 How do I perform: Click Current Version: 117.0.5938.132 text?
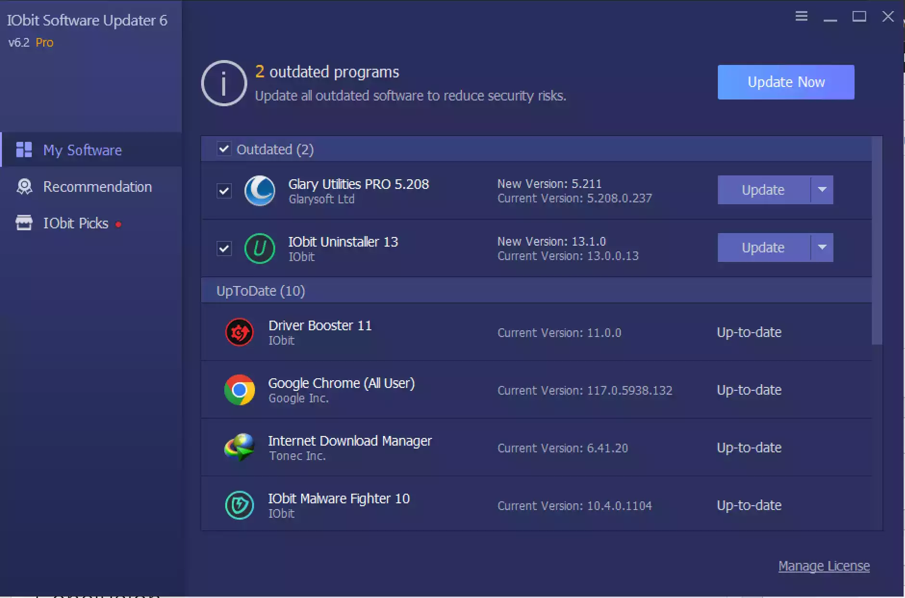click(x=585, y=390)
